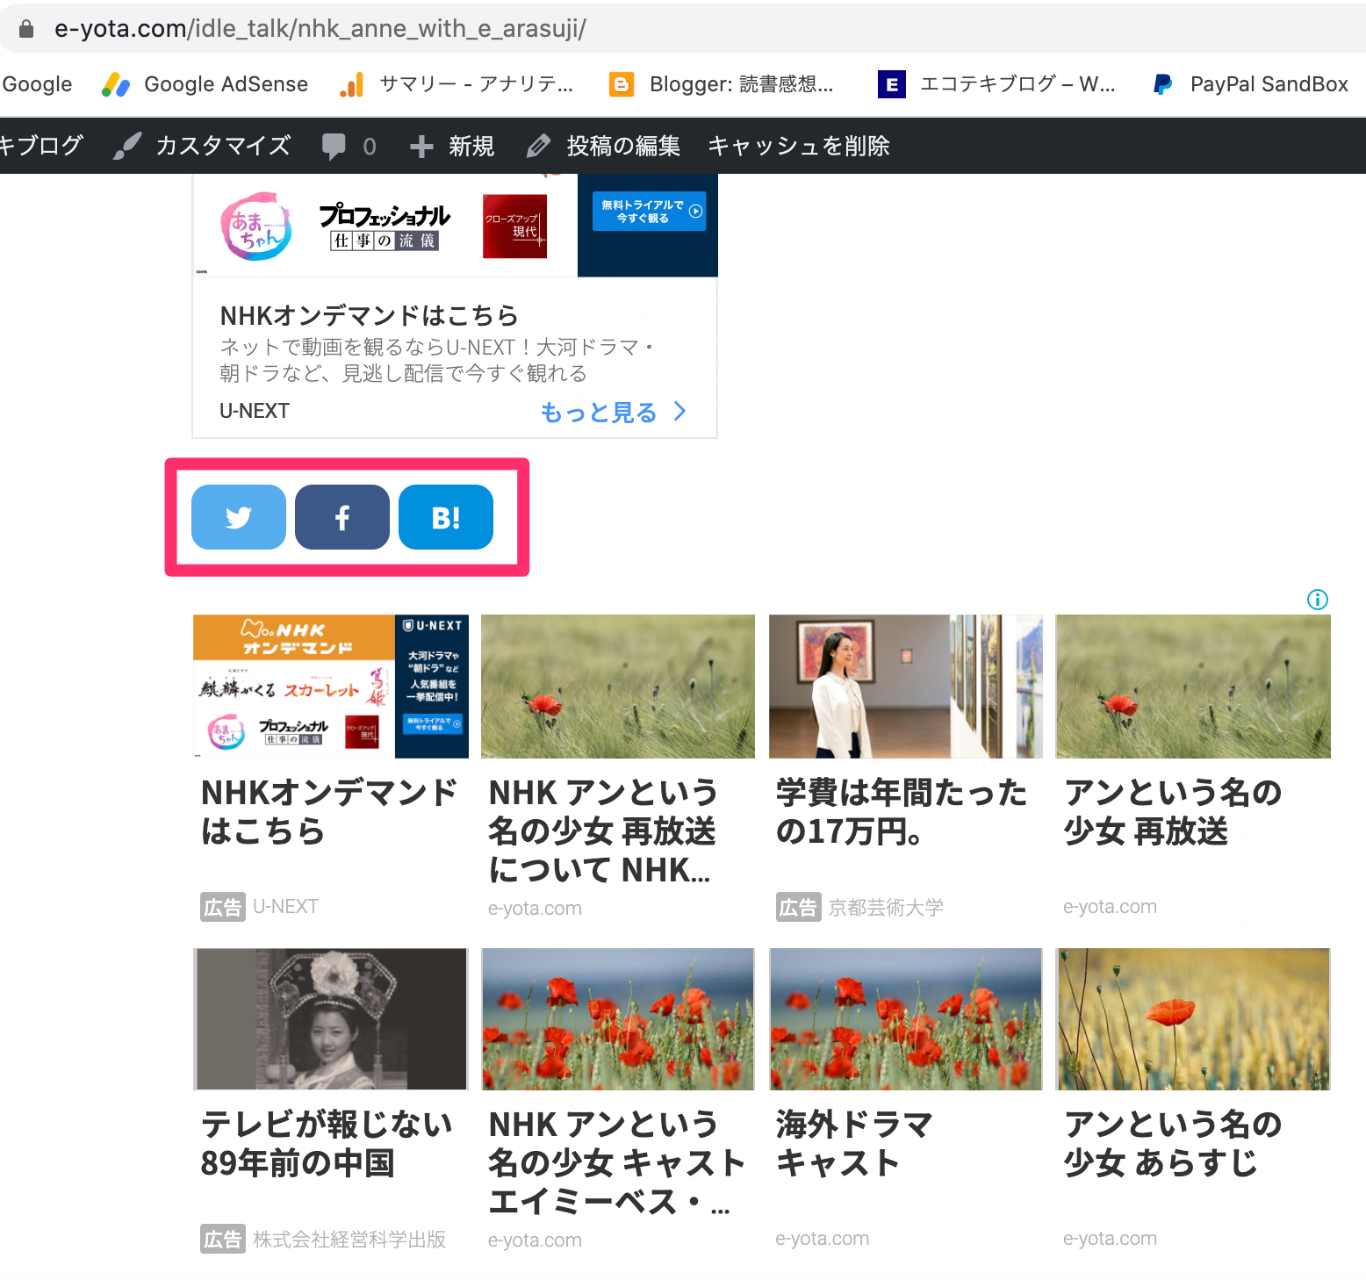Click the キブログ site name in admin bar
The width and height of the screenshot is (1366, 1280).
click(x=41, y=146)
